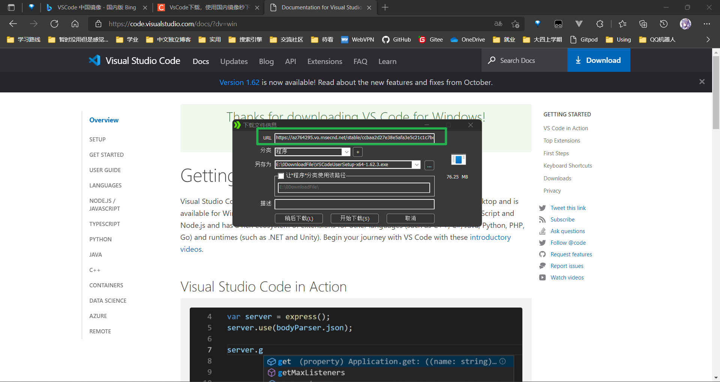720x382 pixels.
Task: Open the tab actions menu icon
Action: [x=11, y=7]
